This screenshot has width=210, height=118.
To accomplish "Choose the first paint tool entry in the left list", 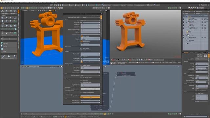I will click(x=9, y=43).
